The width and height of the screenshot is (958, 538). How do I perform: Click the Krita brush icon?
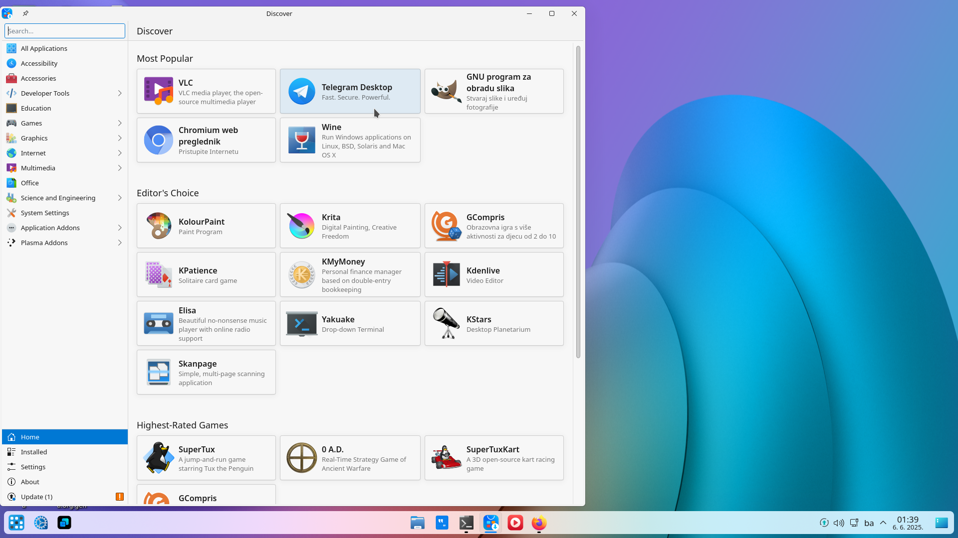point(301,226)
